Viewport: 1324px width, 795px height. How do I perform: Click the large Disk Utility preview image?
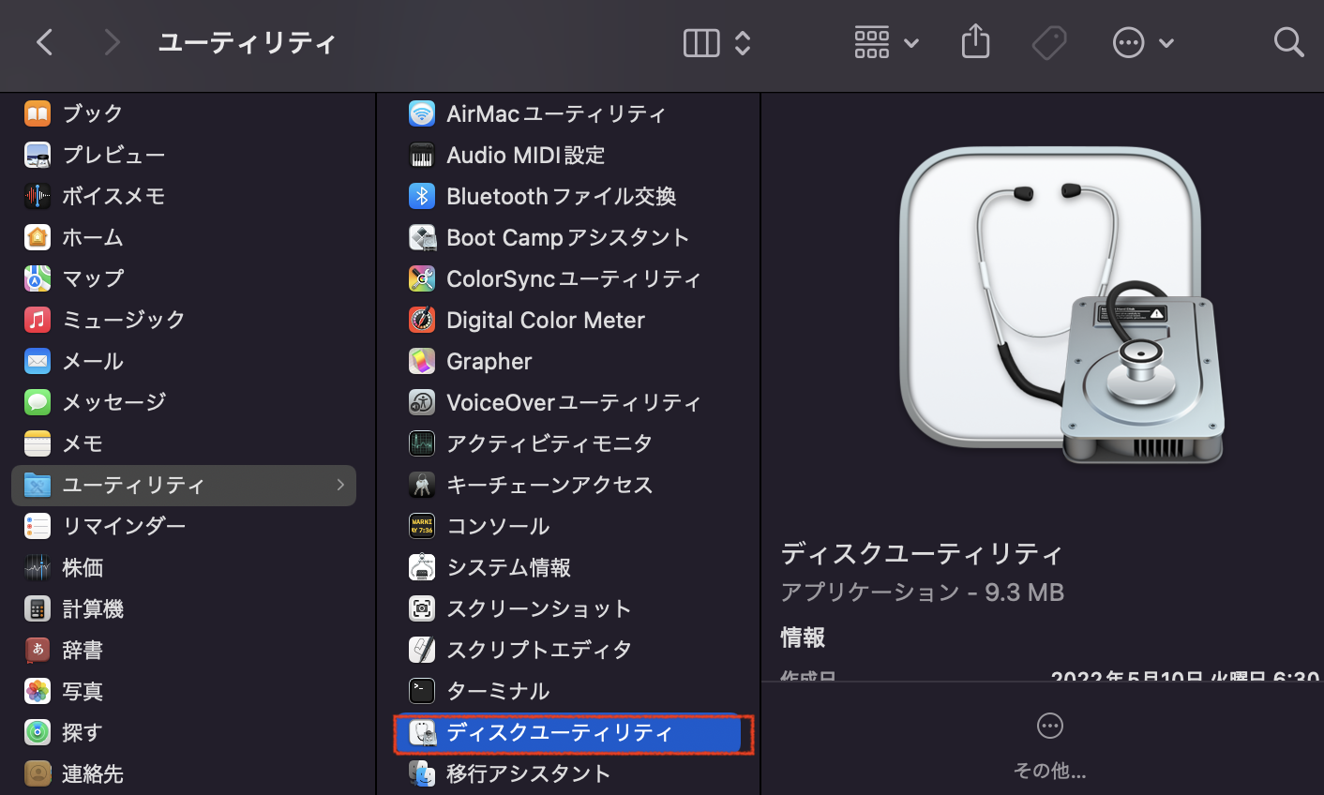pyautogui.click(x=1061, y=306)
